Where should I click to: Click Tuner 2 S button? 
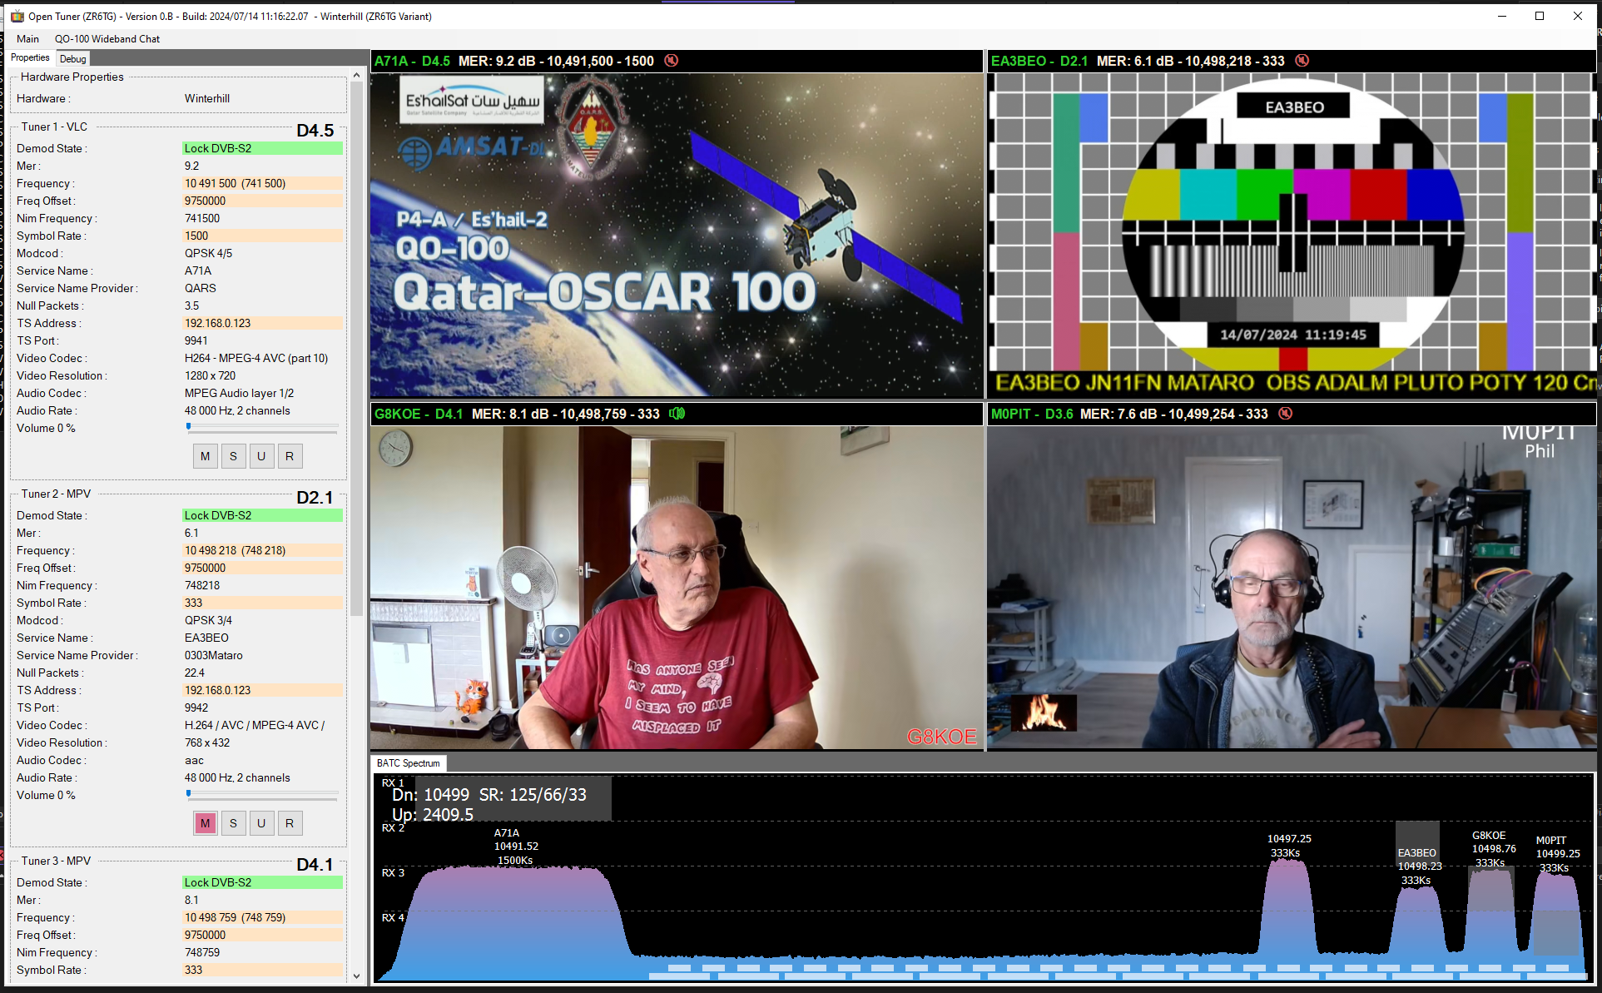(x=233, y=823)
